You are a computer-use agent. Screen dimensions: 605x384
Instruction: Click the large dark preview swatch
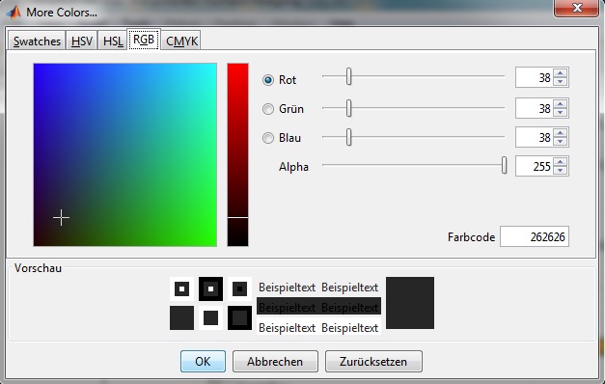[410, 303]
